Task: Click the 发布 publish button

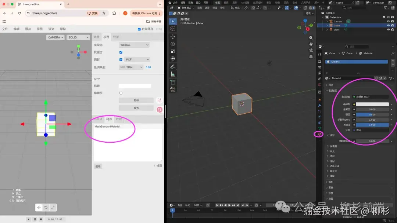Action: [x=136, y=108]
